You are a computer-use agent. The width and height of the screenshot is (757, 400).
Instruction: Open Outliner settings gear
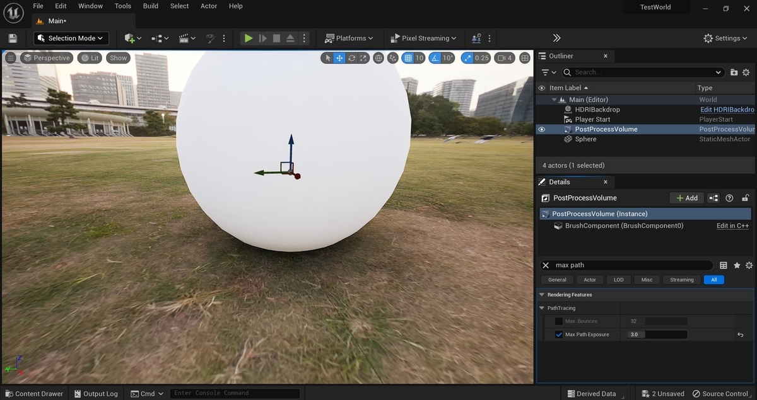coord(746,72)
